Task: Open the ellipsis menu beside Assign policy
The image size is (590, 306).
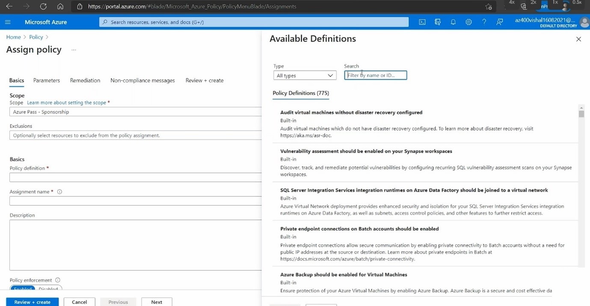Action: [x=74, y=50]
